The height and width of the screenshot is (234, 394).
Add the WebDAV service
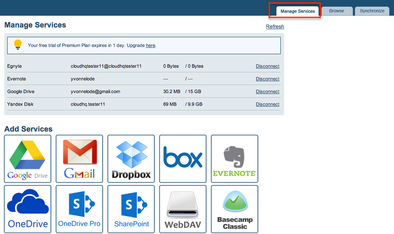[x=183, y=209]
